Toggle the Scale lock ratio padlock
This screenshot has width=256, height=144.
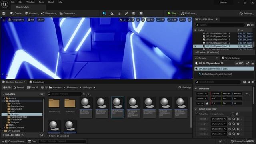207,103
